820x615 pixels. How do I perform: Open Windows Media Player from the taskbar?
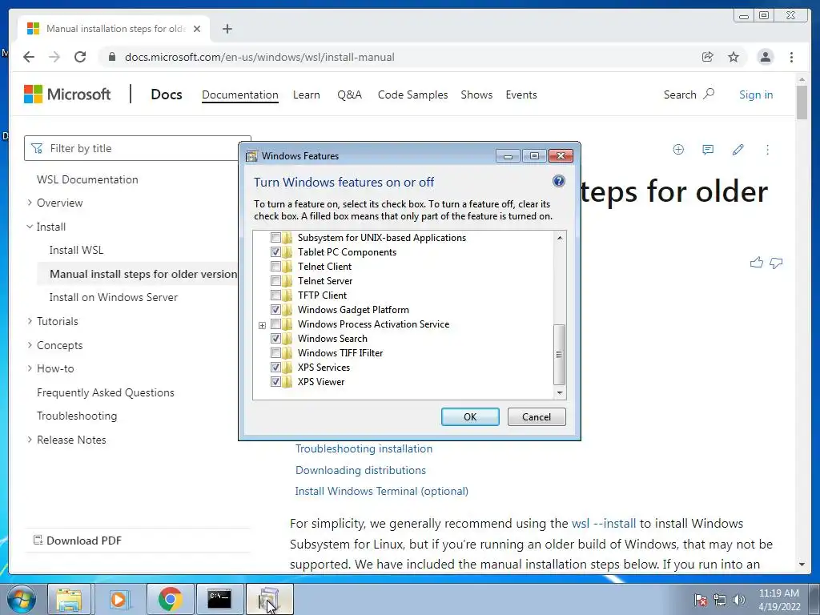[x=119, y=599]
